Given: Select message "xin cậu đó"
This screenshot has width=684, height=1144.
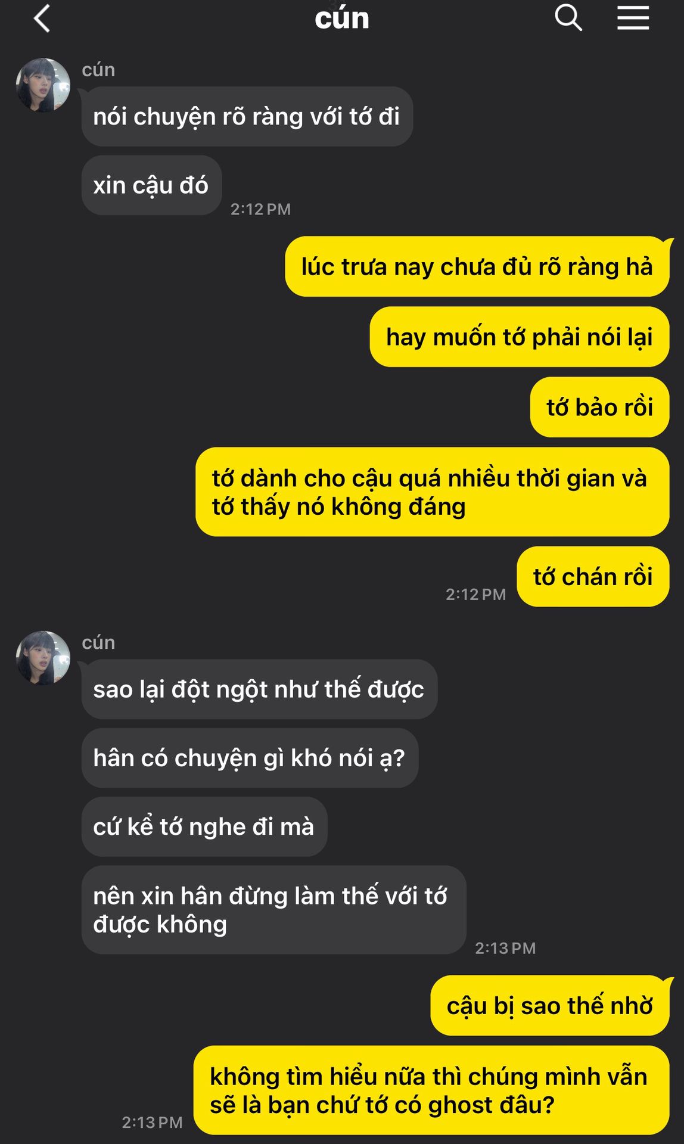Looking at the screenshot, I should [151, 185].
